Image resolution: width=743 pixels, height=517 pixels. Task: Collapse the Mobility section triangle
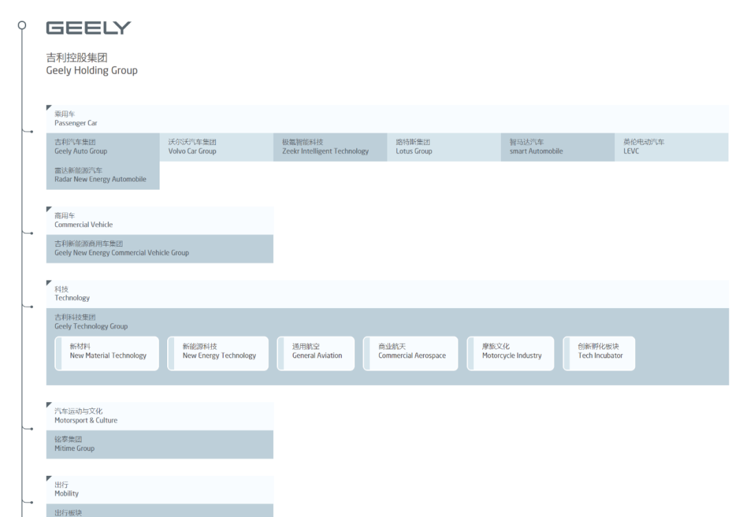click(x=49, y=478)
